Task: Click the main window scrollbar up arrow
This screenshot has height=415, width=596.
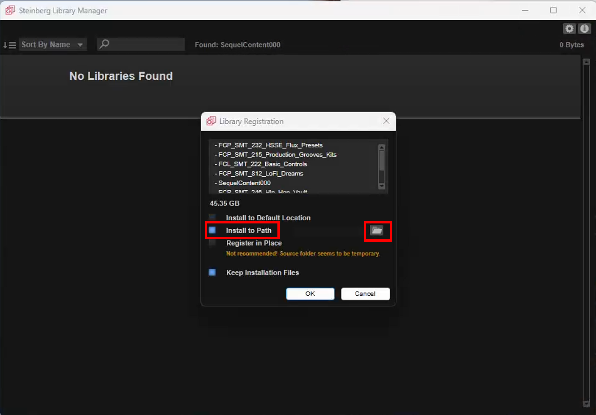Action: (586, 62)
